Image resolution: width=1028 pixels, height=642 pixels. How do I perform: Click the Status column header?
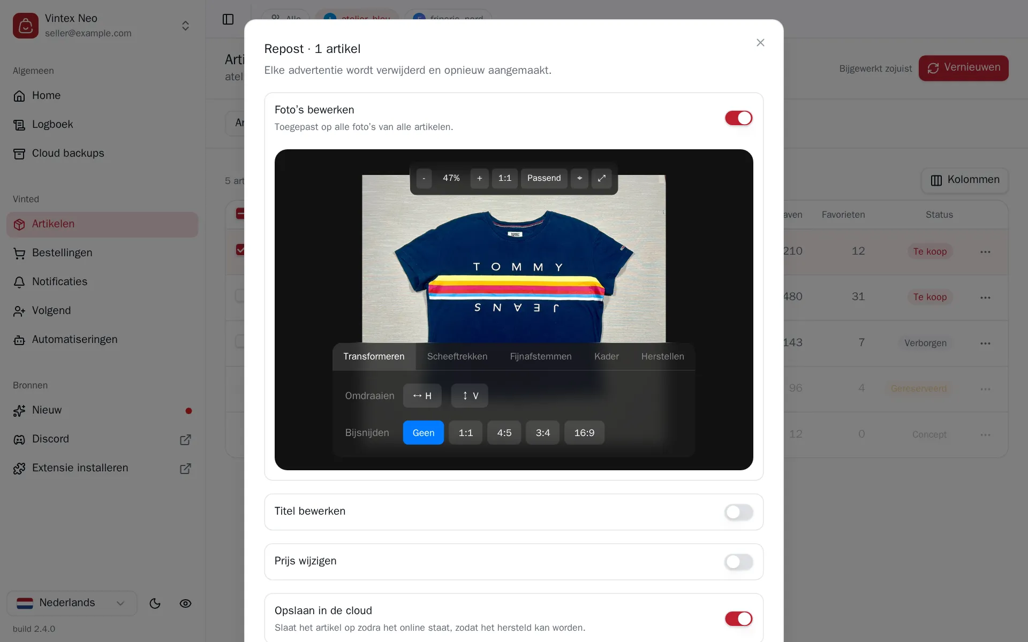click(939, 215)
